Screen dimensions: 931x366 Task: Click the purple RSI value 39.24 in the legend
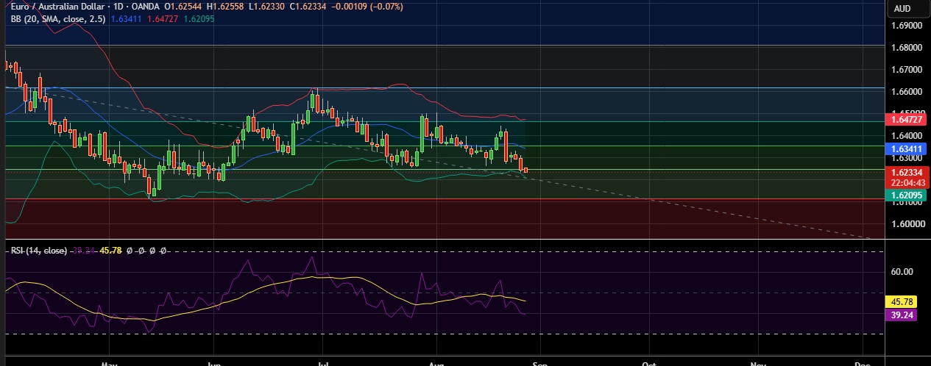83,251
